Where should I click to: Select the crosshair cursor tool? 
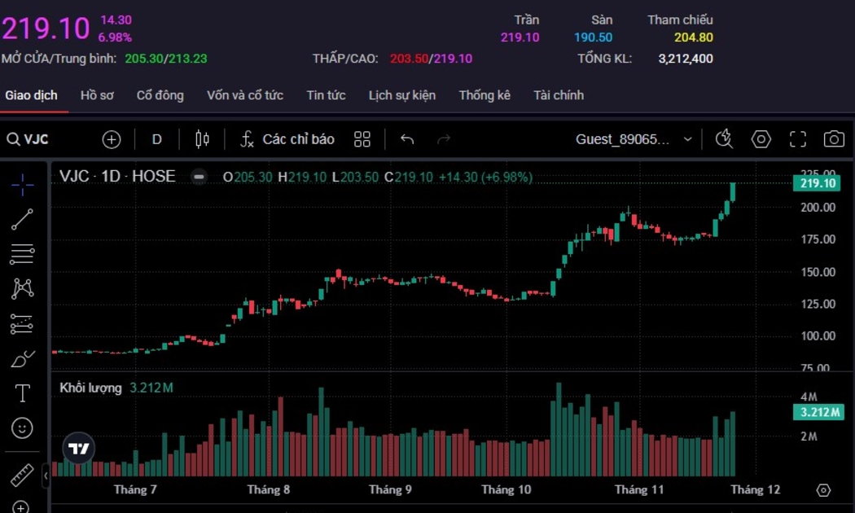(22, 185)
